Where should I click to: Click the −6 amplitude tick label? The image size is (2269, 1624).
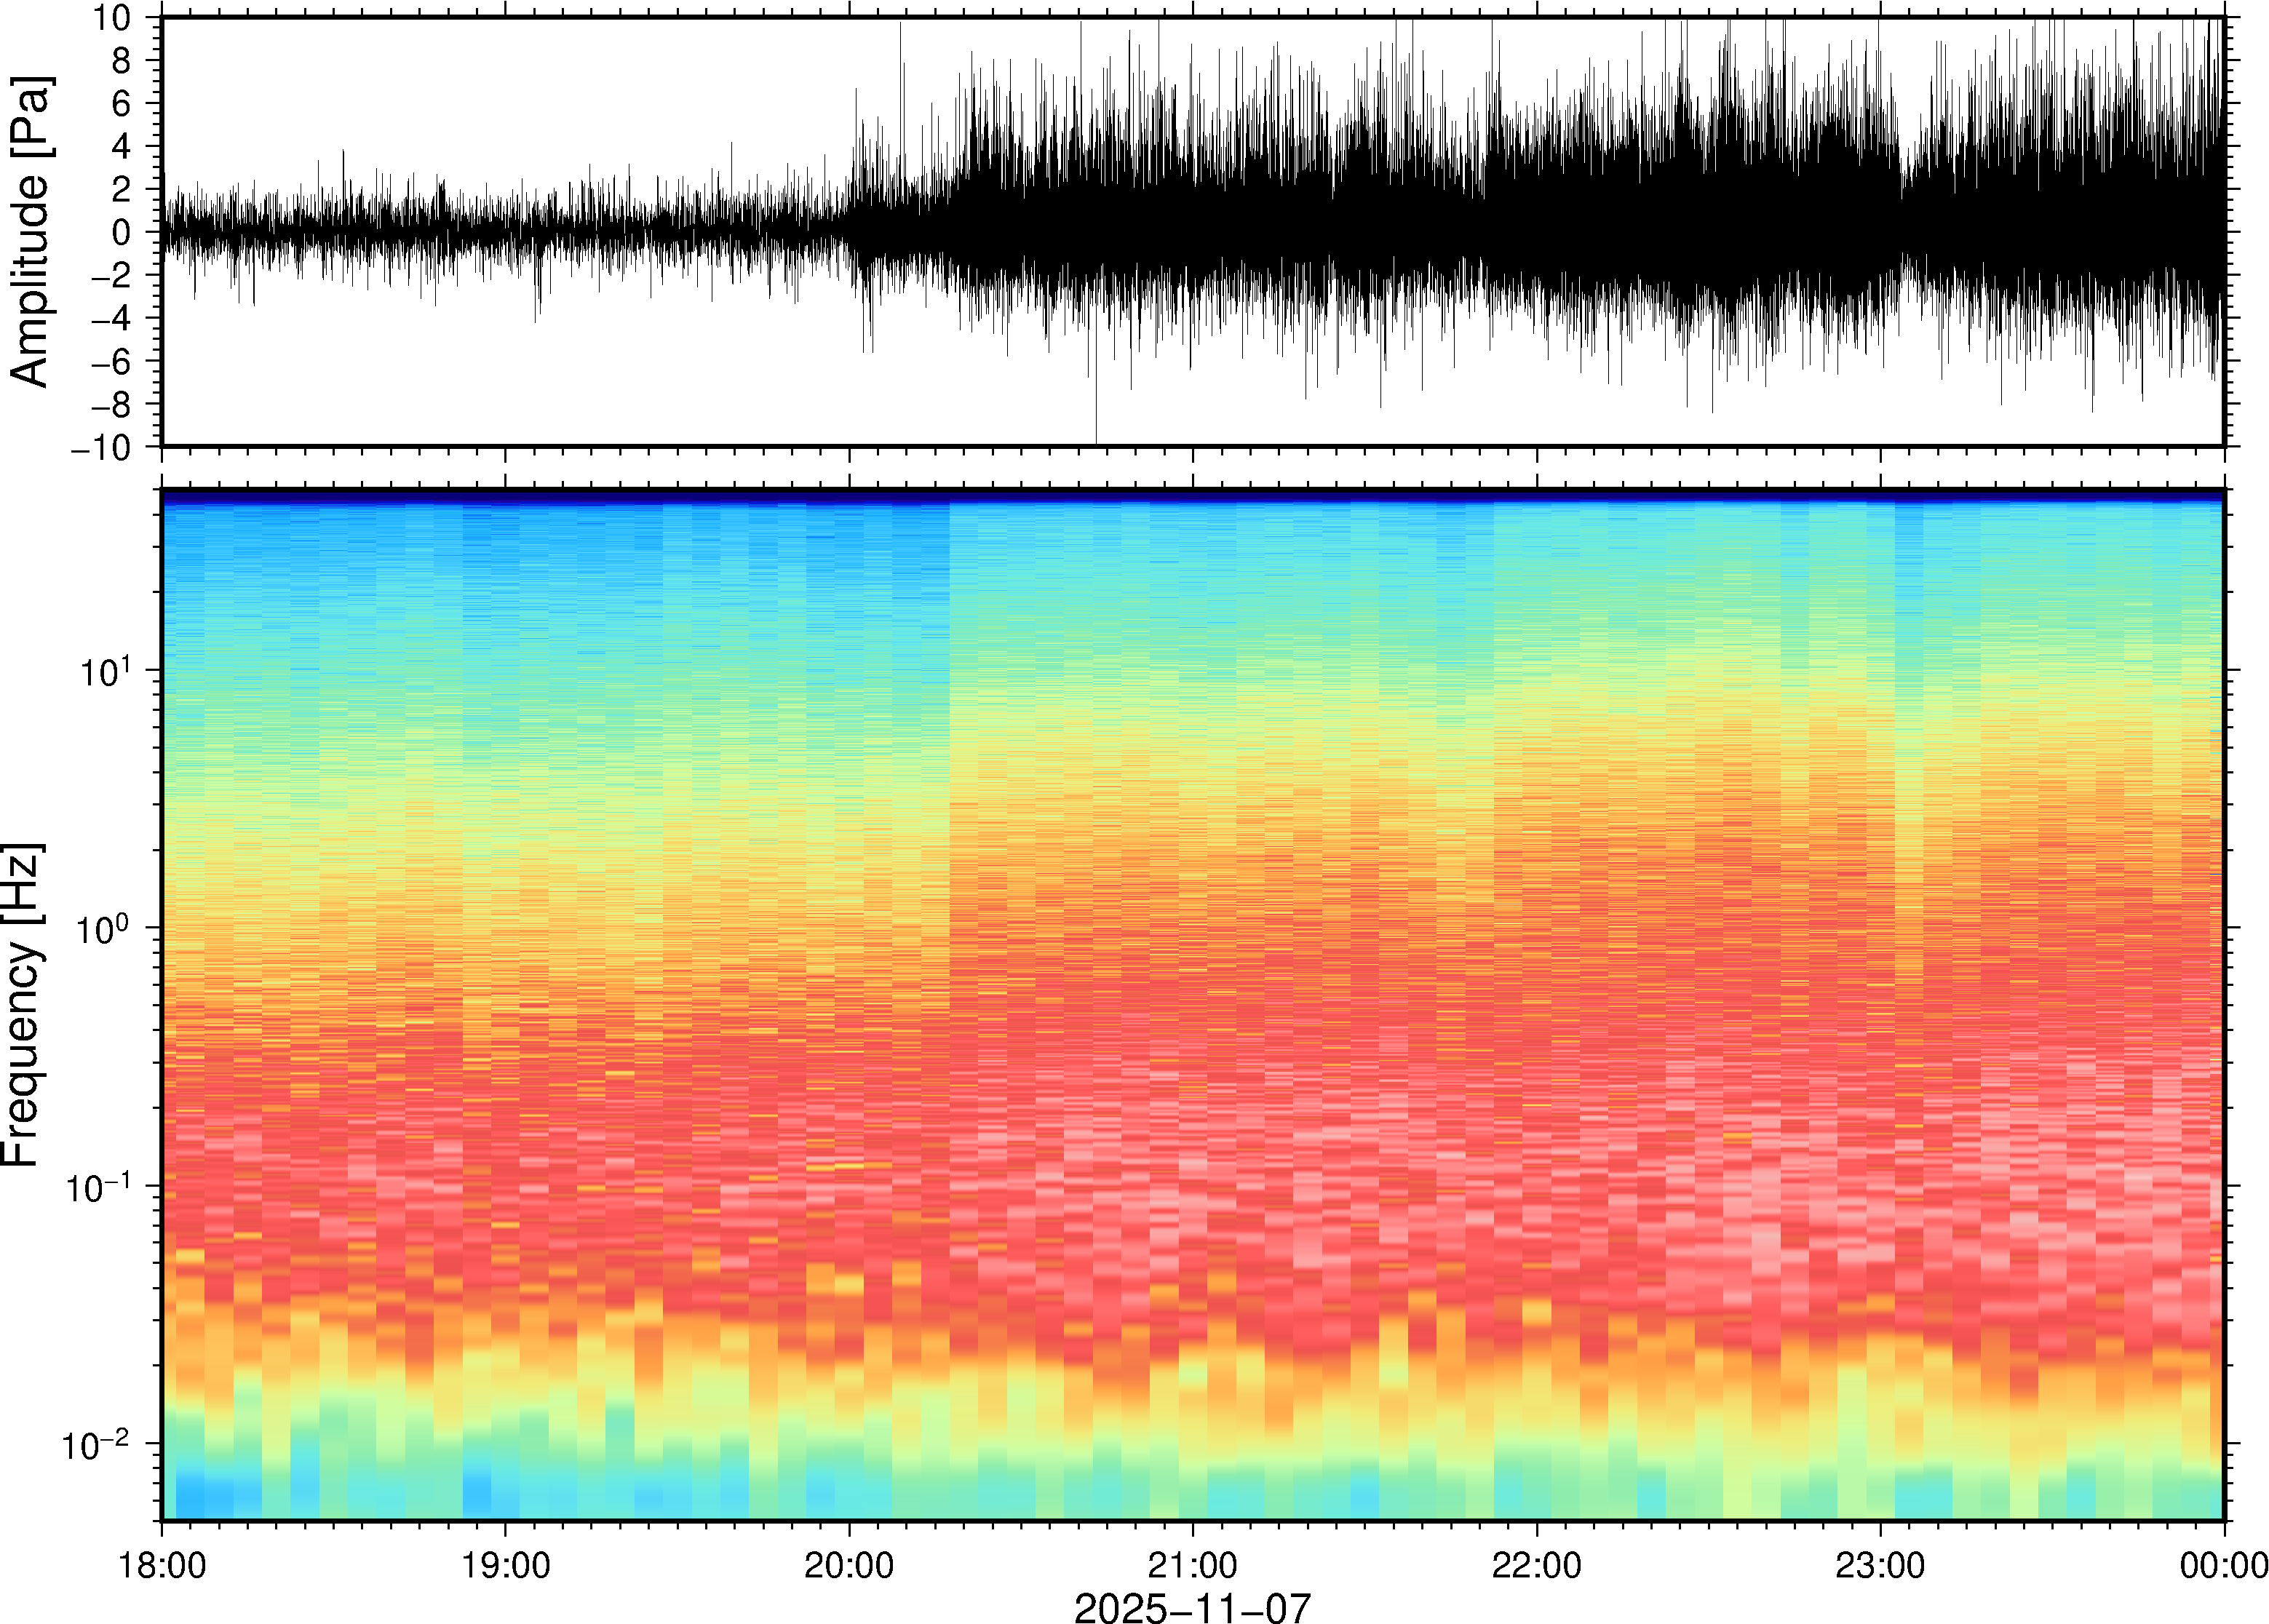111,361
